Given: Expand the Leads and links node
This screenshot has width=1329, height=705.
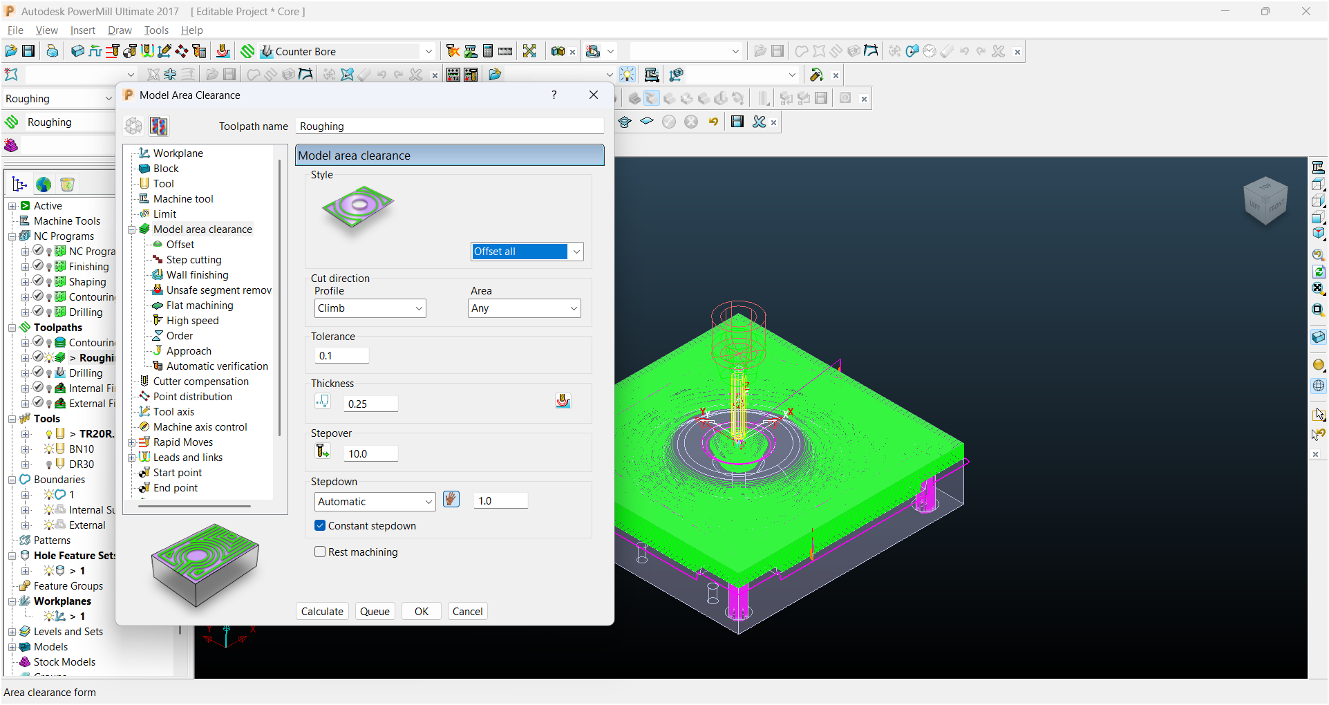Looking at the screenshot, I should pos(131,458).
